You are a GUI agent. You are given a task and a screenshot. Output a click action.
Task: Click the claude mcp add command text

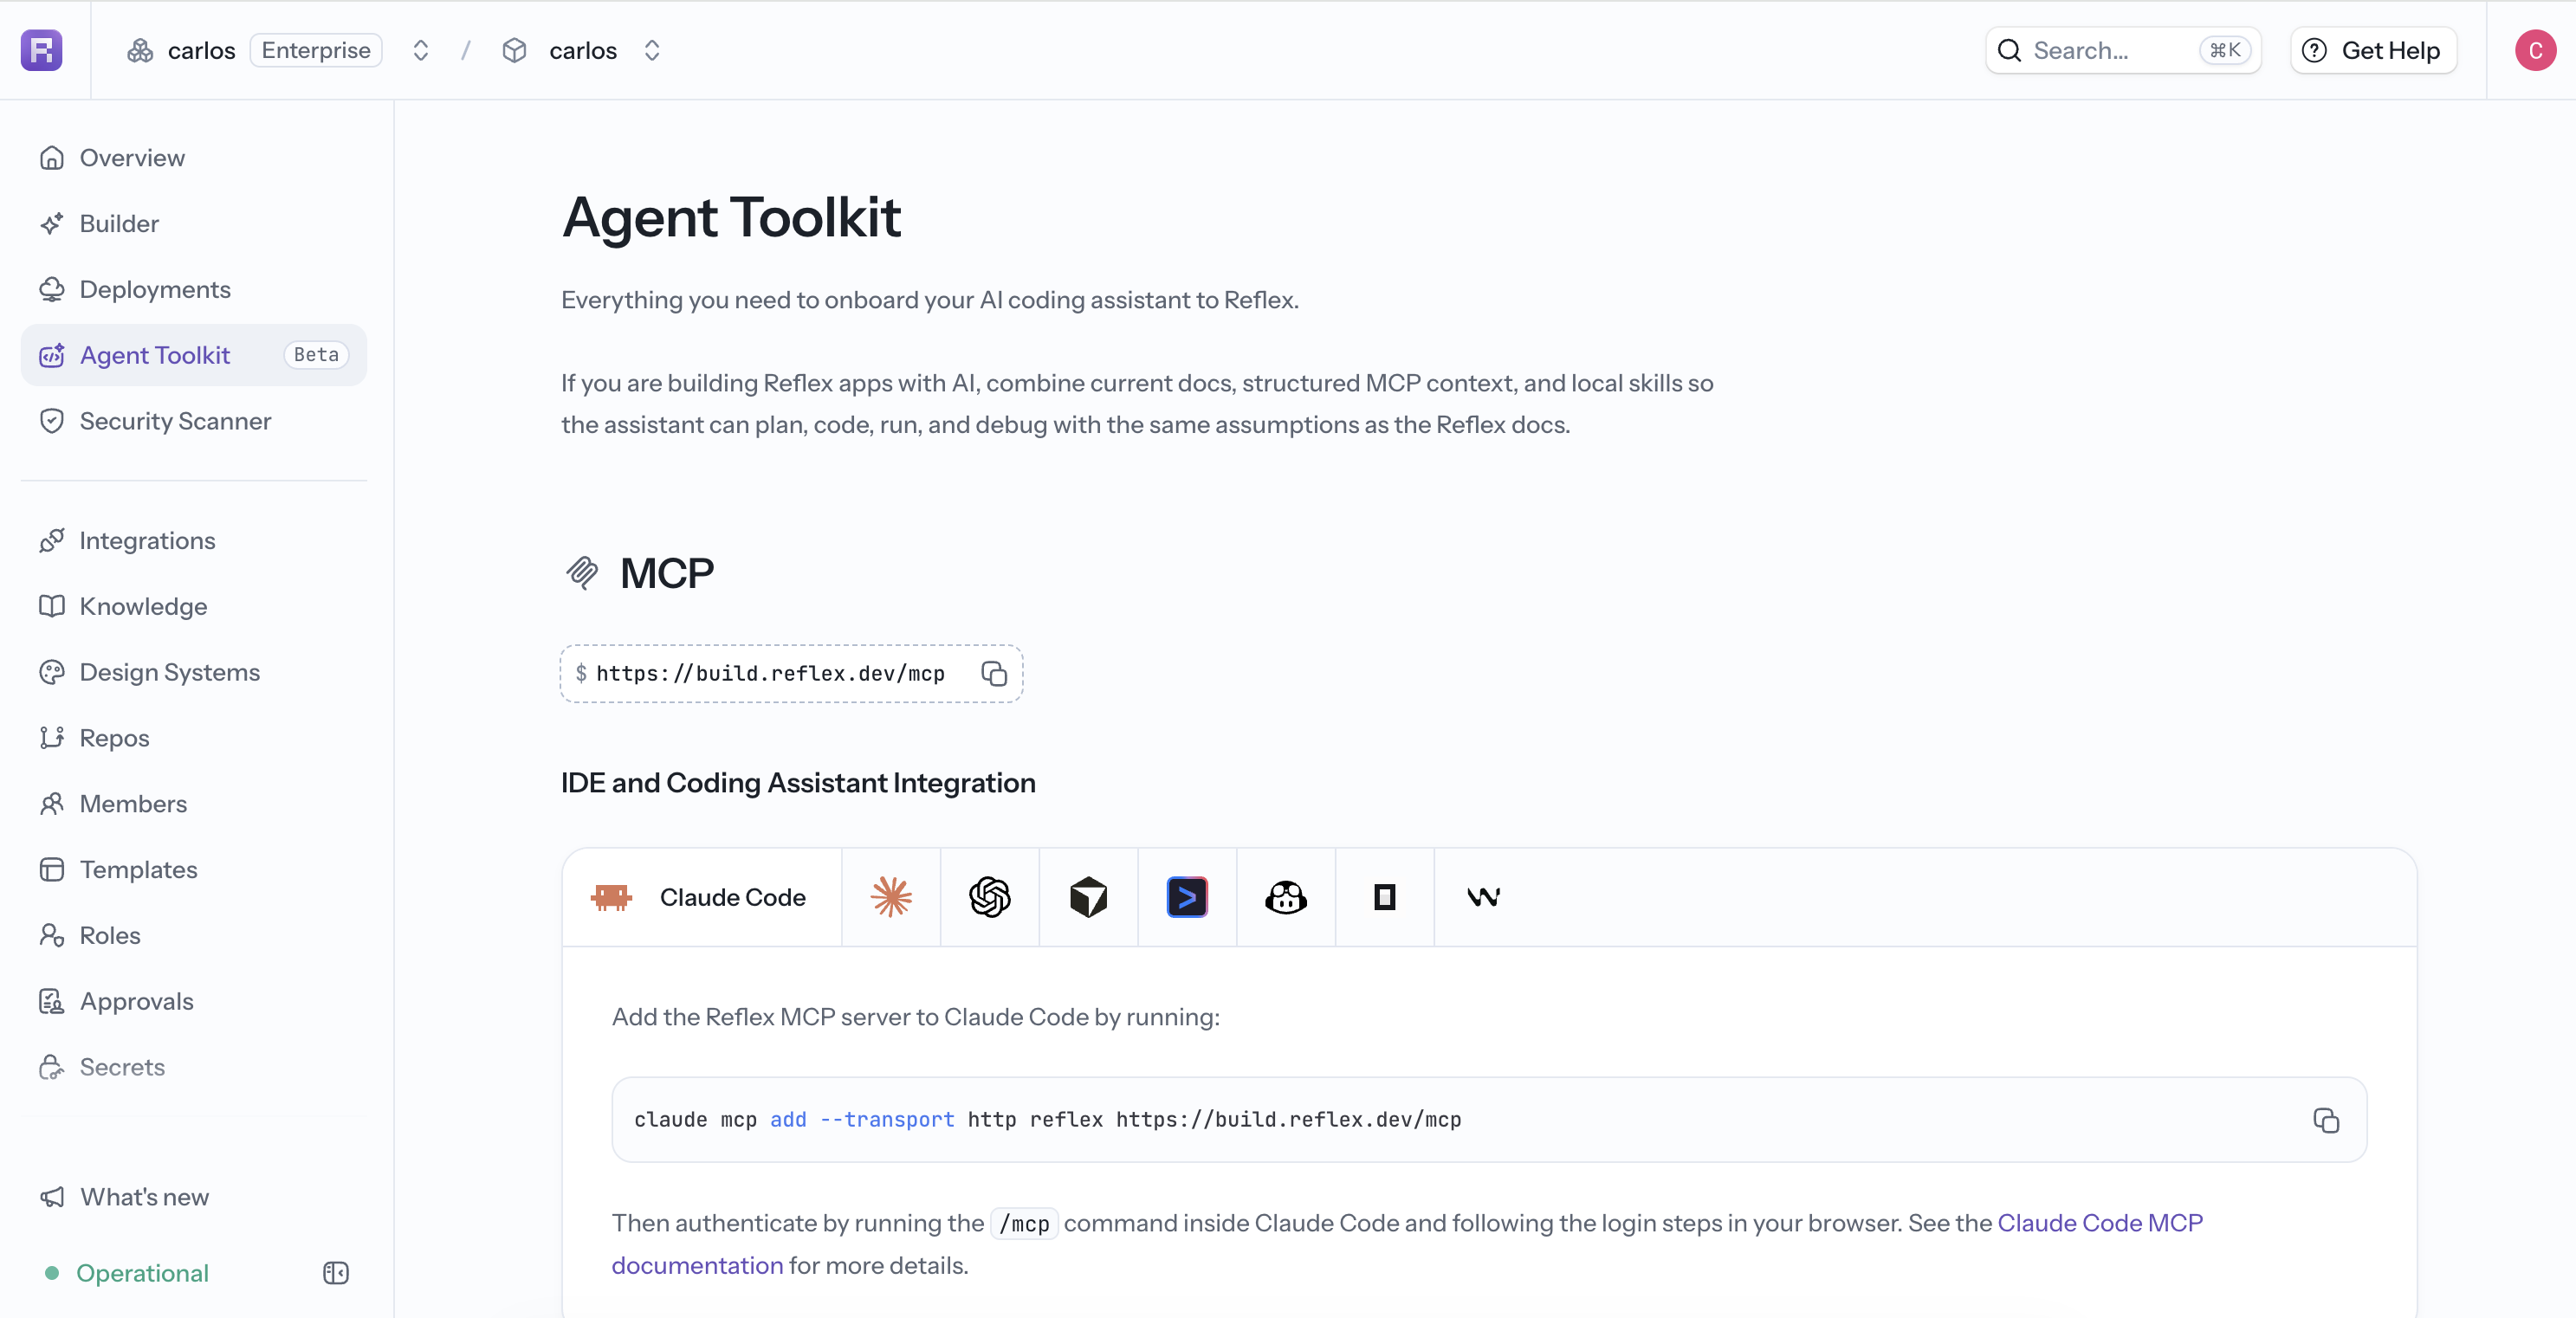pyautogui.click(x=1047, y=1120)
